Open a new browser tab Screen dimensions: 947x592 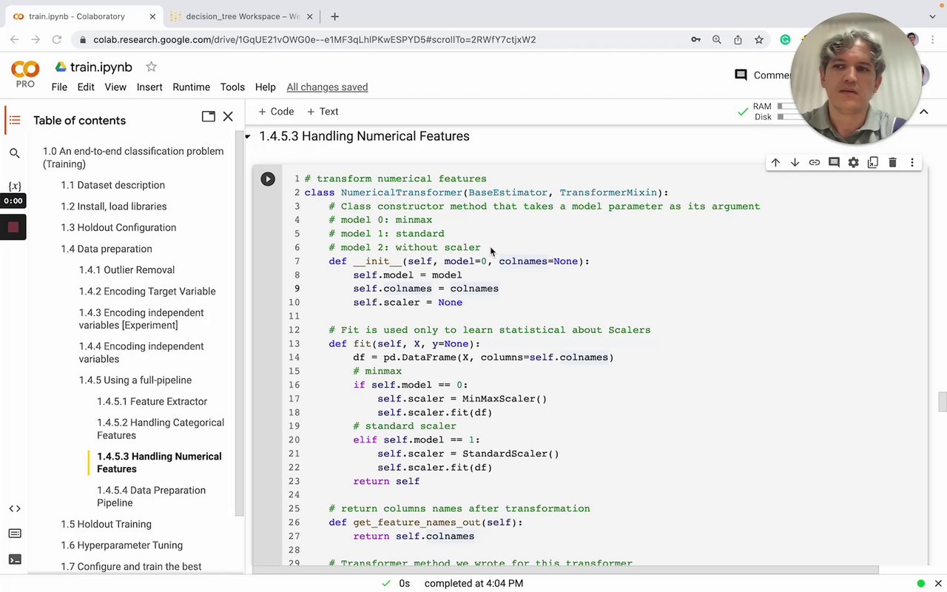(334, 16)
